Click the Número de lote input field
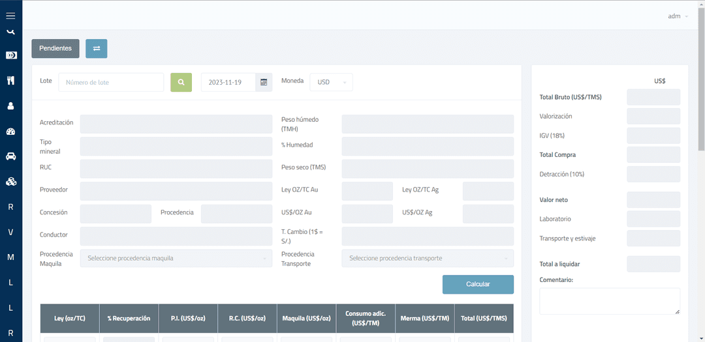Screen dimensions: 705x342 tap(111, 82)
